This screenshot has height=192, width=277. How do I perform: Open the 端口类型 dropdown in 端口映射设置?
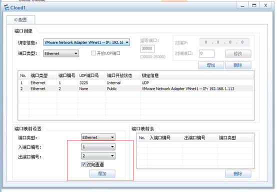(x=98, y=137)
